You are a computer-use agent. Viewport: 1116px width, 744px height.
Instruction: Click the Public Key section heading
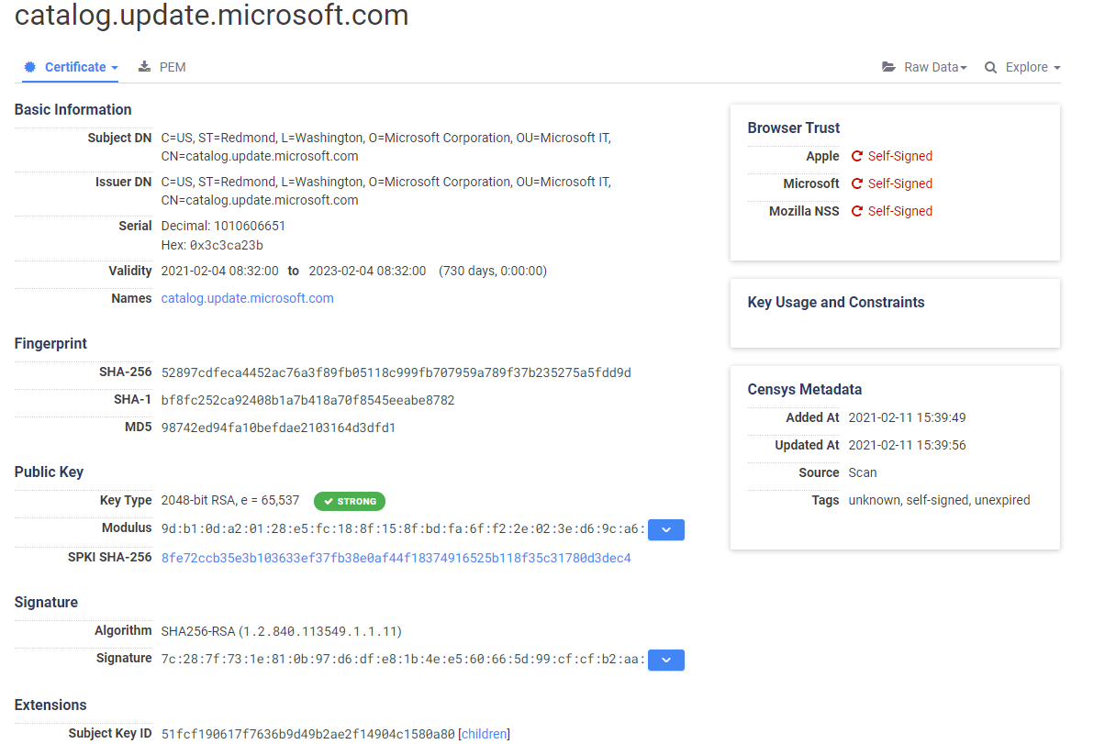pyautogui.click(x=50, y=472)
